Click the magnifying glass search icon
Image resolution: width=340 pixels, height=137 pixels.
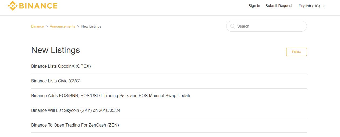233,26
